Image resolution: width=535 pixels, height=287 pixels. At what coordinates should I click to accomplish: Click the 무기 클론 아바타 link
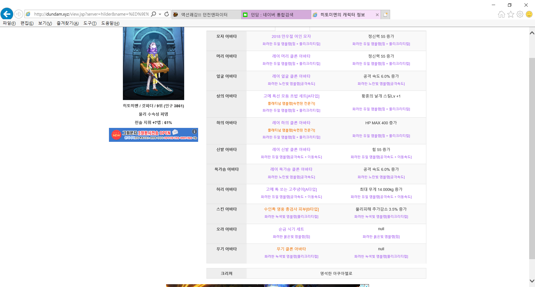click(x=291, y=249)
